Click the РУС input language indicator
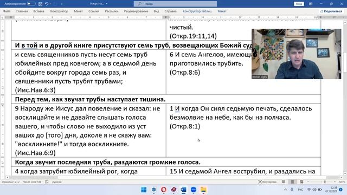 click(300, 190)
